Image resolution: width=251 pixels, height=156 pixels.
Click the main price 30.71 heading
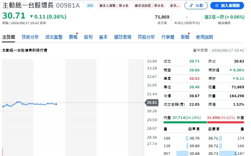14,16
